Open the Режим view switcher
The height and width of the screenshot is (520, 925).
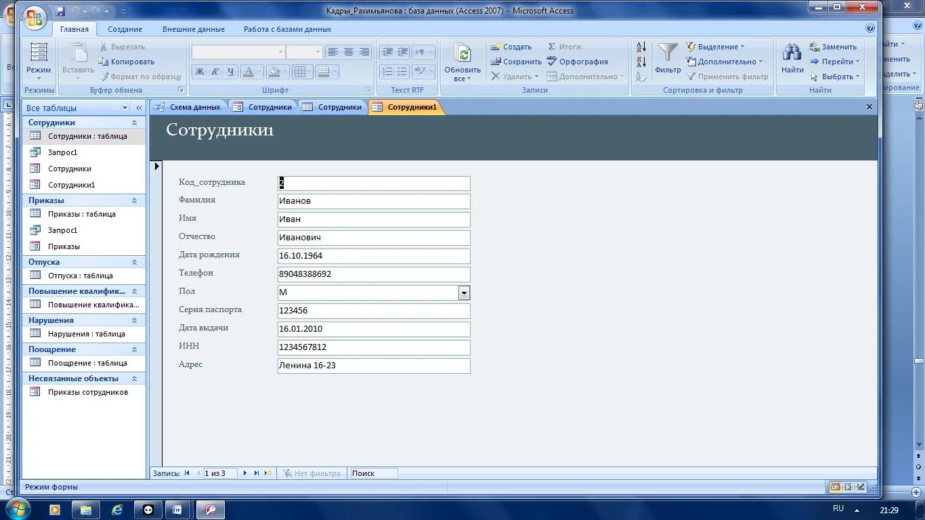(x=39, y=62)
